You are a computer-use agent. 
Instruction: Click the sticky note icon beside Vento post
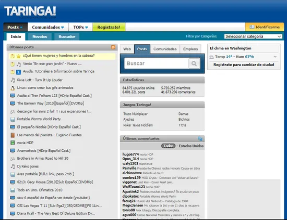pyautogui.click(x=13, y=64)
